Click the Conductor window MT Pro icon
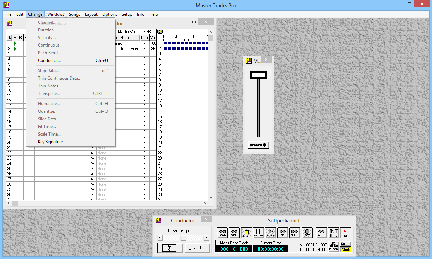Image resolution: width=432 pixels, height=259 pixels. [159, 220]
